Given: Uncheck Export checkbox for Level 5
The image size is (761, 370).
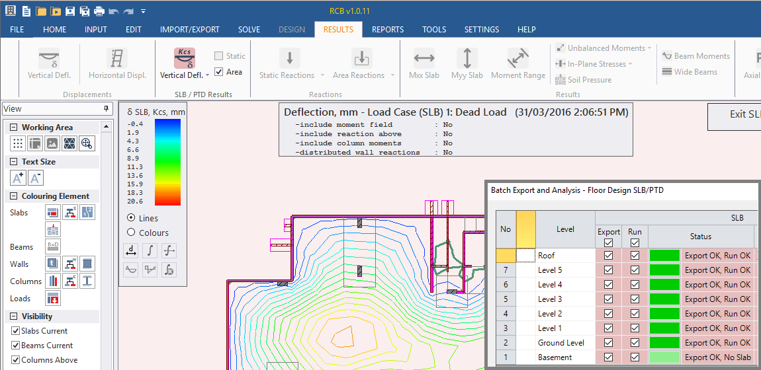Looking at the screenshot, I should pos(609,270).
